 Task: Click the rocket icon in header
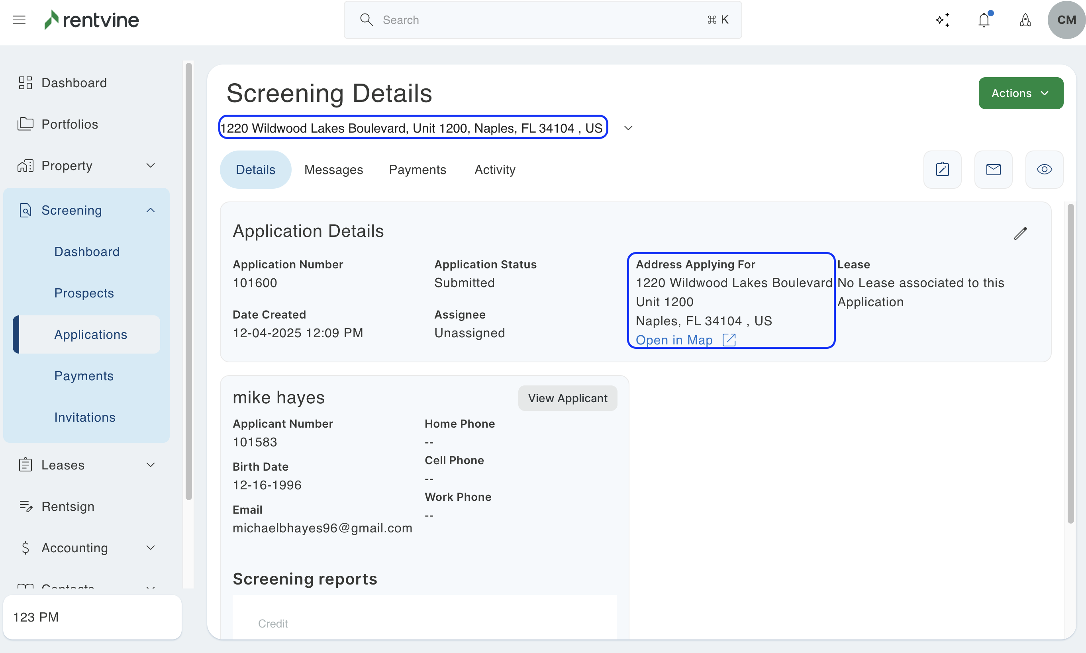pos(1025,20)
